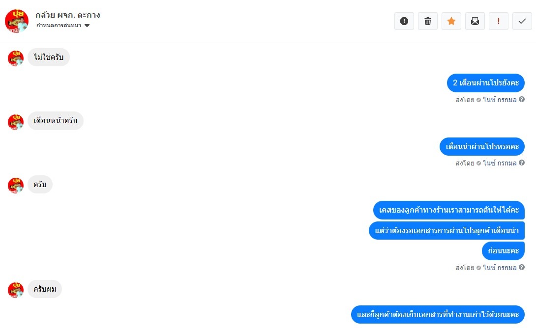This screenshot has height=328, width=536.
Task: Select the เคสของลูกค้าทางร้าน message bubble
Action: [x=449, y=210]
